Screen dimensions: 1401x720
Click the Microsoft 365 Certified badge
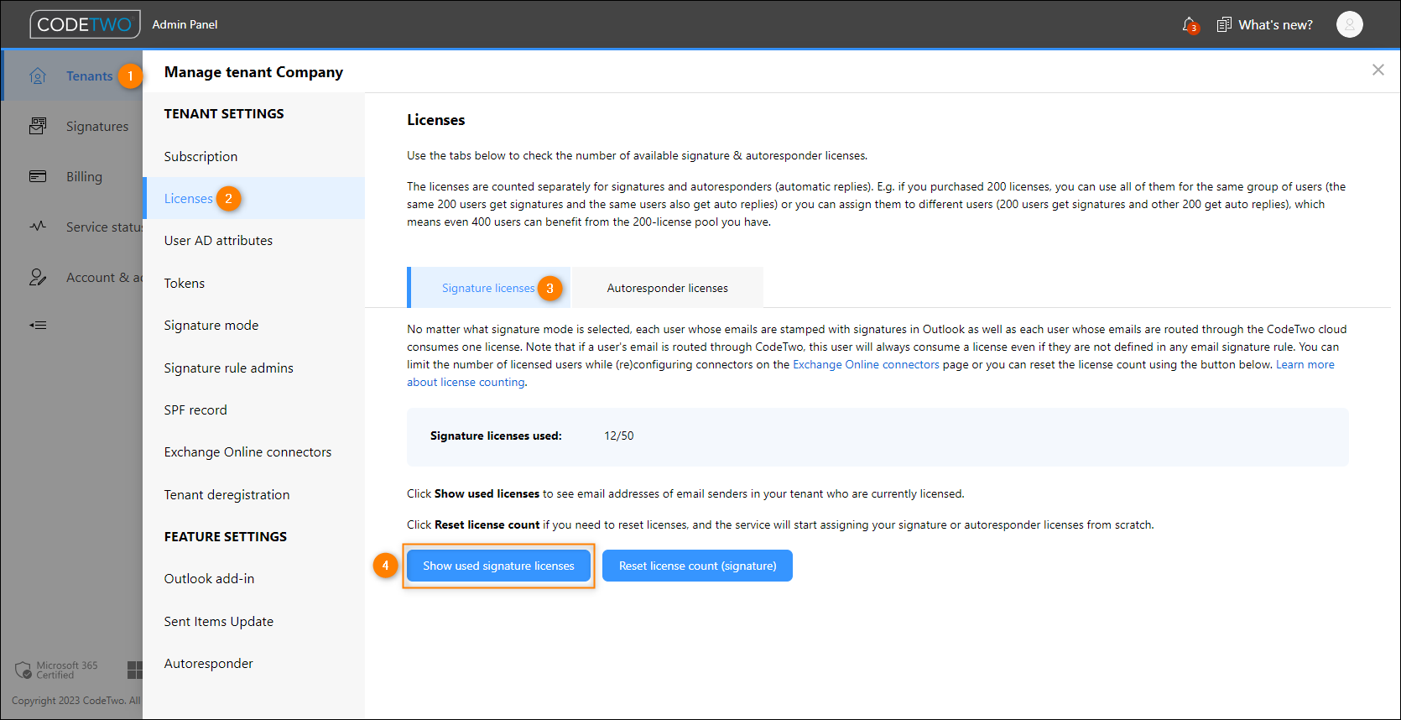pyautogui.click(x=56, y=670)
